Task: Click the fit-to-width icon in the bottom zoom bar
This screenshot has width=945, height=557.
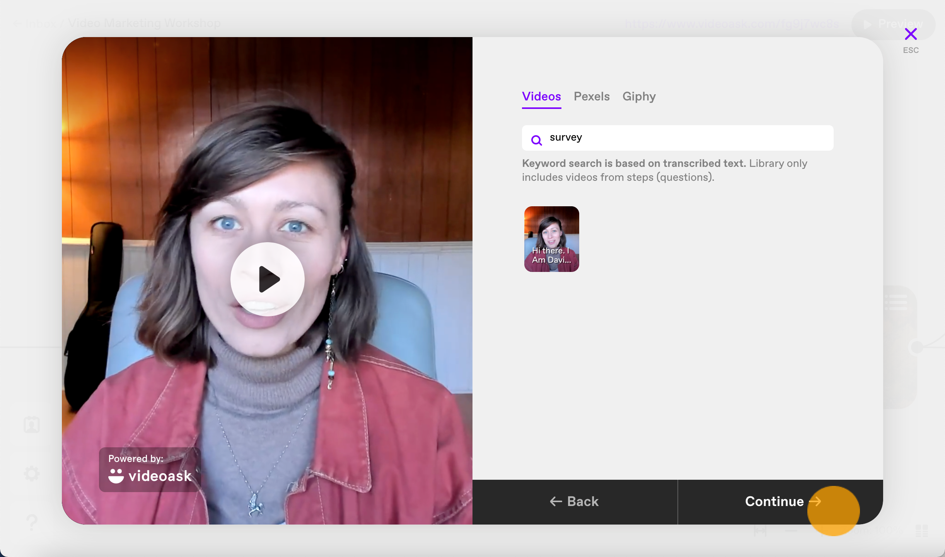Action: tap(760, 531)
